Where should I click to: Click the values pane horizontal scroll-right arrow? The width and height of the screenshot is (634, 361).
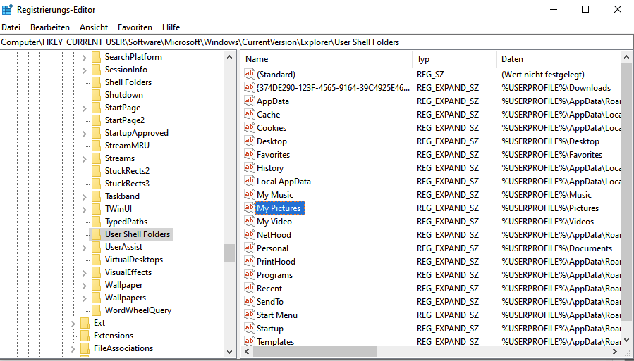coord(615,351)
